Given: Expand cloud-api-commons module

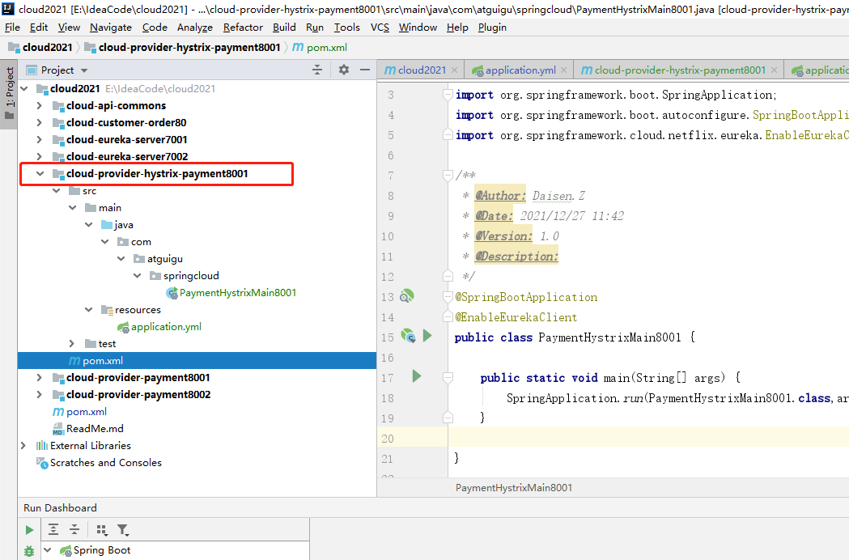Looking at the screenshot, I should (x=39, y=106).
